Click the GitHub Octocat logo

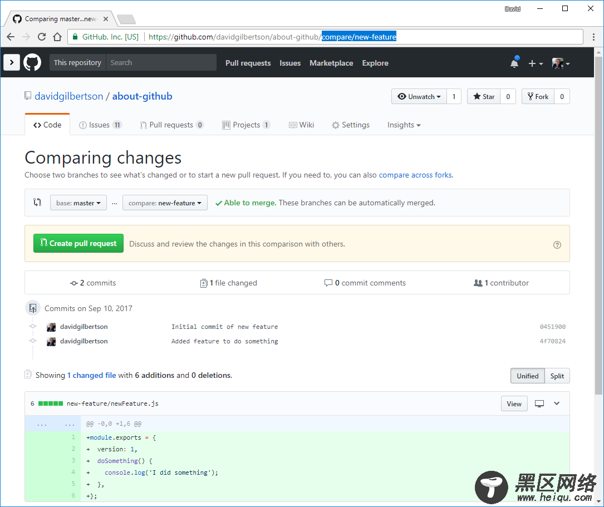(32, 62)
